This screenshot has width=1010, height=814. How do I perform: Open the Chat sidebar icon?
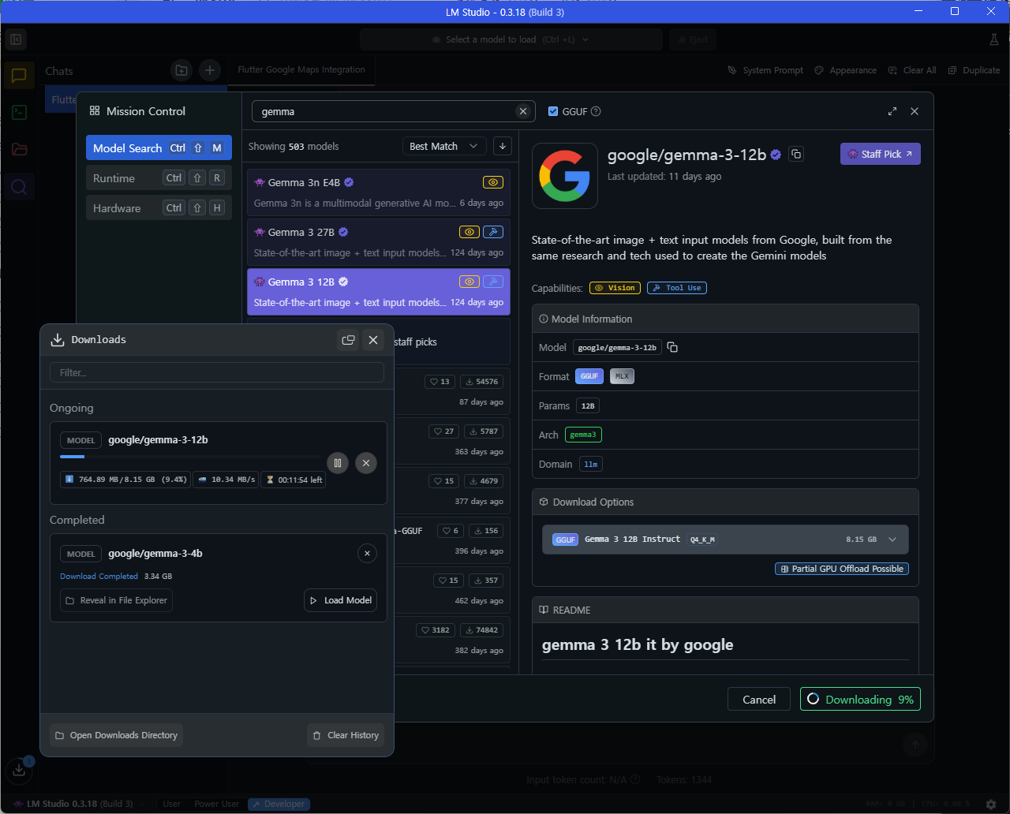point(20,76)
